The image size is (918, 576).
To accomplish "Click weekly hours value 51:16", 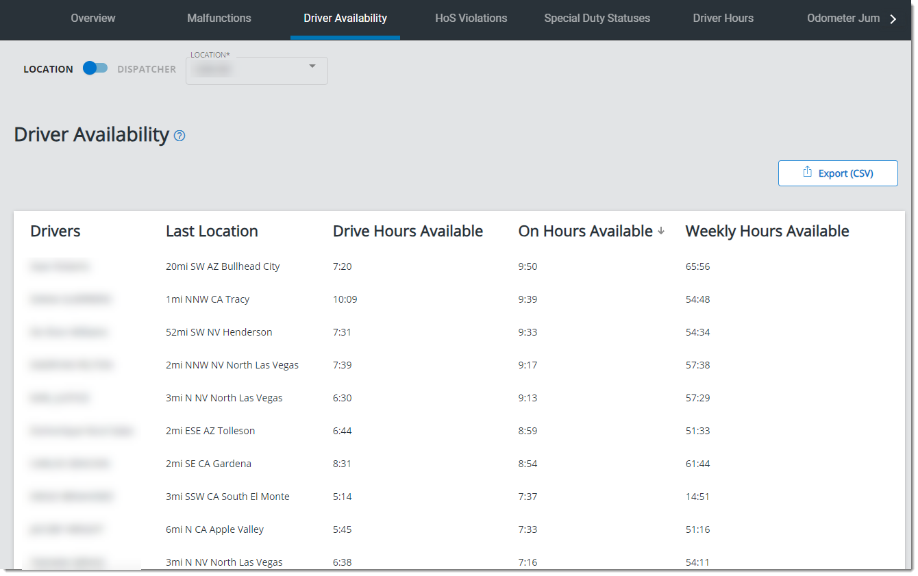I will coord(698,529).
